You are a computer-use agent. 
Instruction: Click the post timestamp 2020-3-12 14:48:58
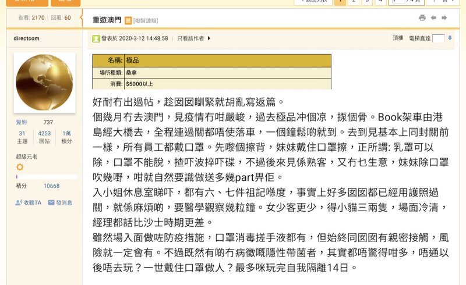click(143, 38)
